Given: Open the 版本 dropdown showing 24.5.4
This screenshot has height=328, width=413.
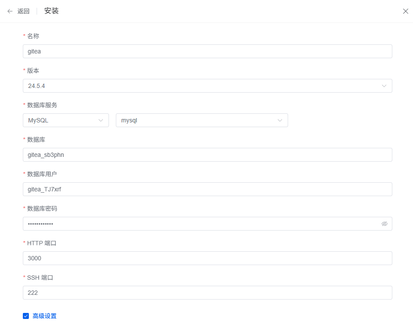Looking at the screenshot, I should (202, 86).
